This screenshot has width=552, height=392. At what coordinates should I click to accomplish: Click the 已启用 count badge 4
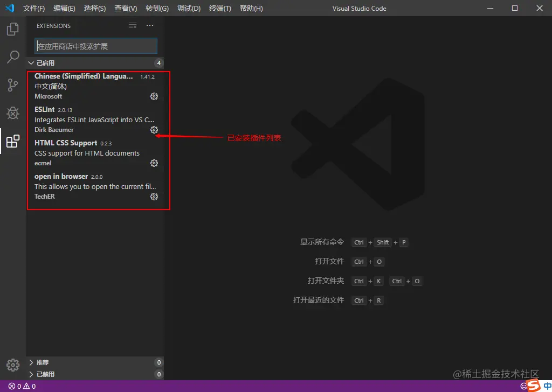[x=159, y=63]
